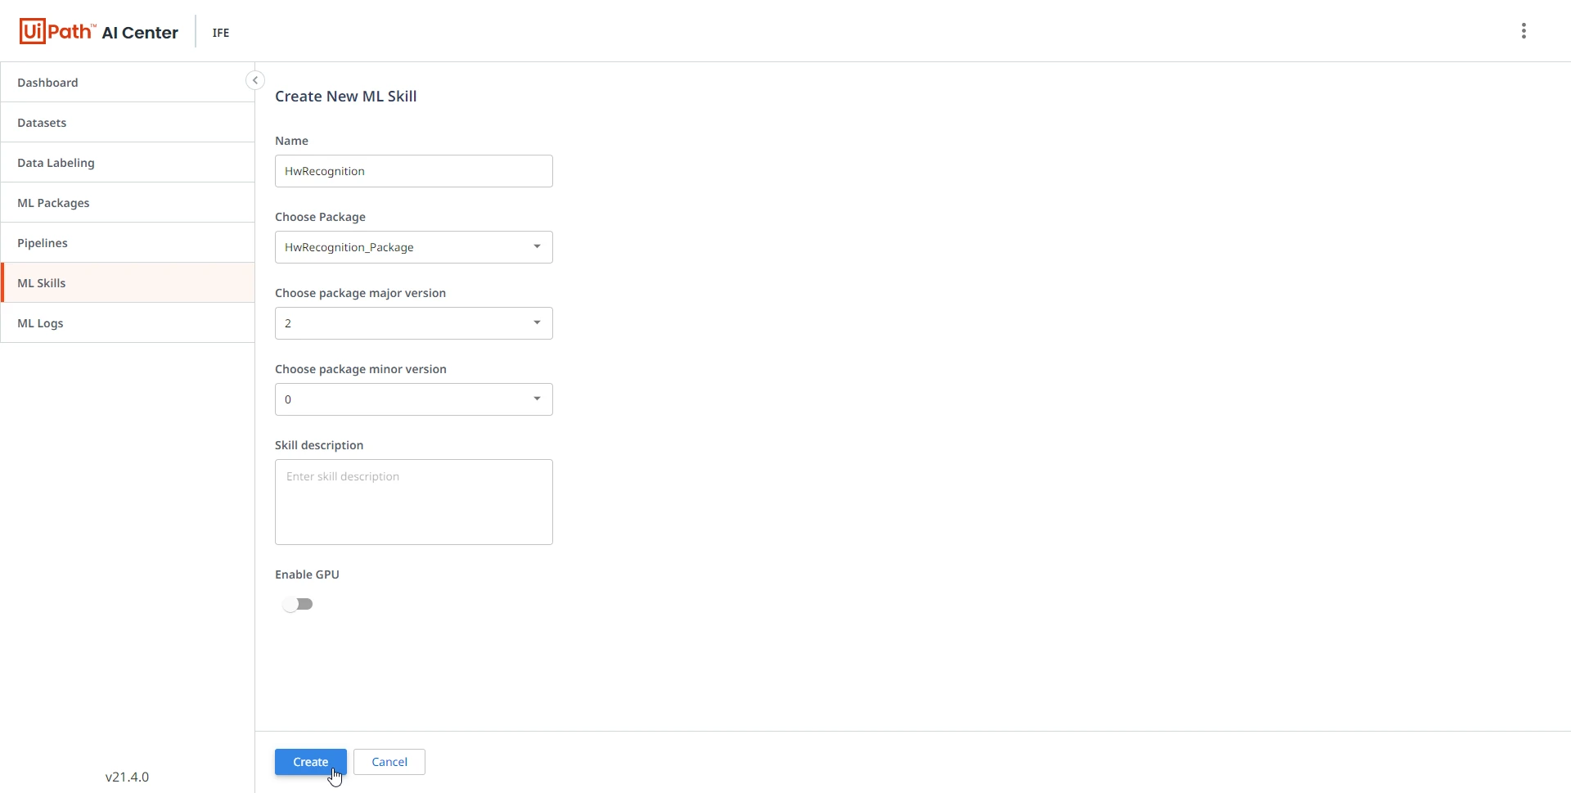Viewport: 1571px width, 793px height.
Task: Expand the package major version dropdown
Action: pyautogui.click(x=414, y=323)
